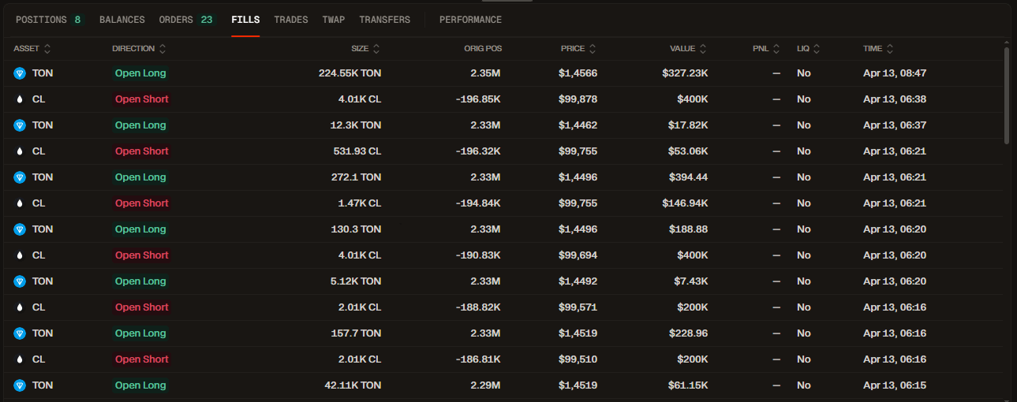
Task: Open the BALANCES tab
Action: click(x=122, y=20)
